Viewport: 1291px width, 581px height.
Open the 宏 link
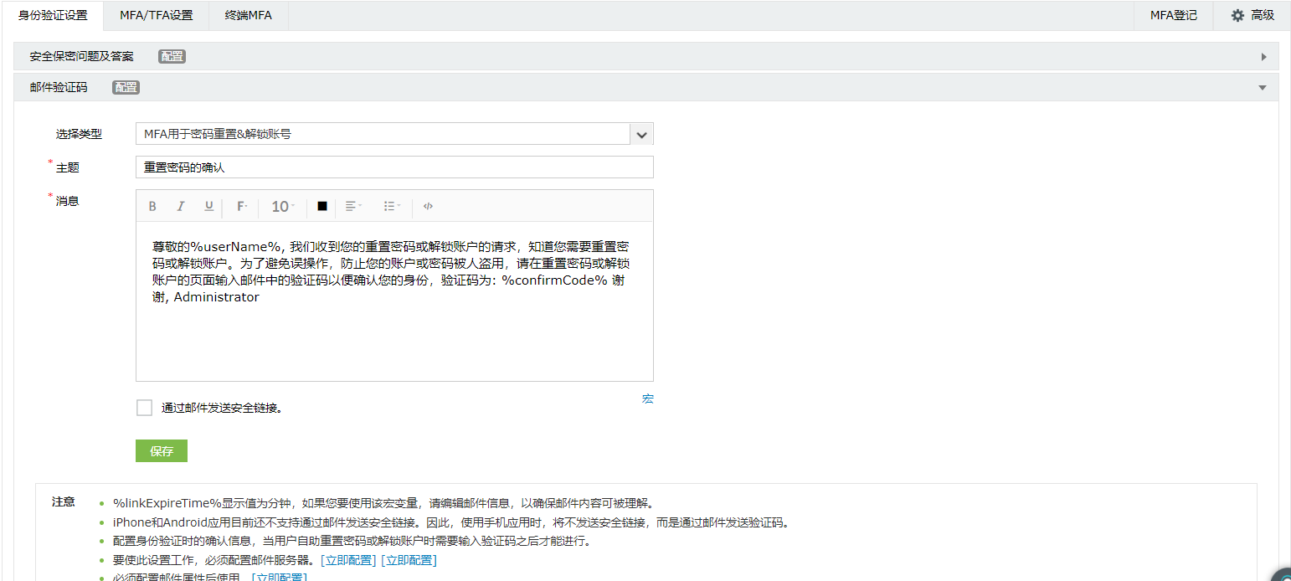click(647, 399)
